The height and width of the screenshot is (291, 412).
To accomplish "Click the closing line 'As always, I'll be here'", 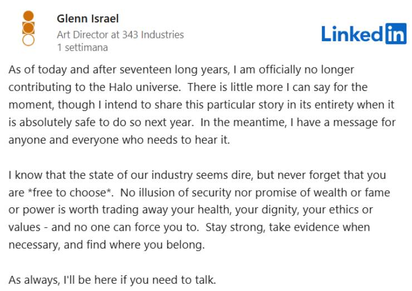I will pos(112,280).
